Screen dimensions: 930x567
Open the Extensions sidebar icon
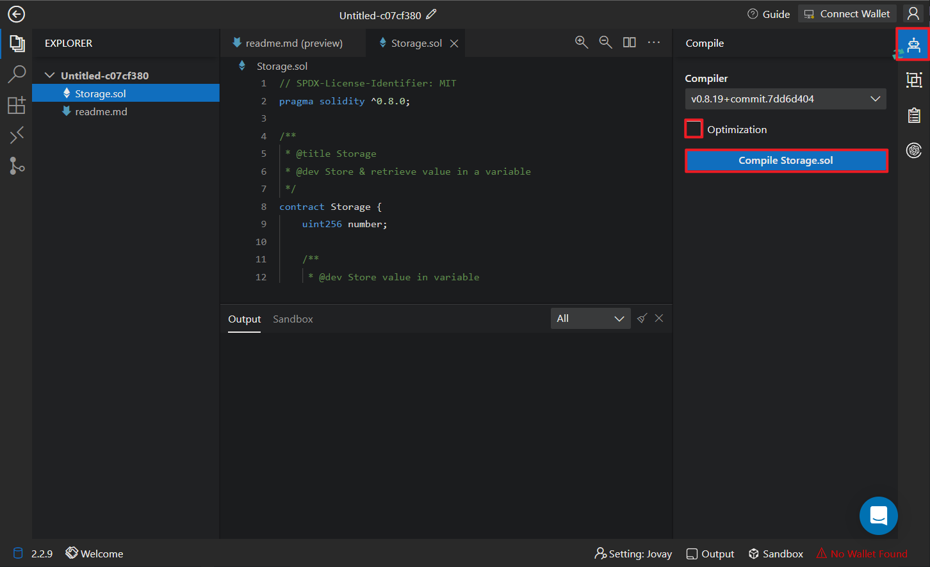17,105
